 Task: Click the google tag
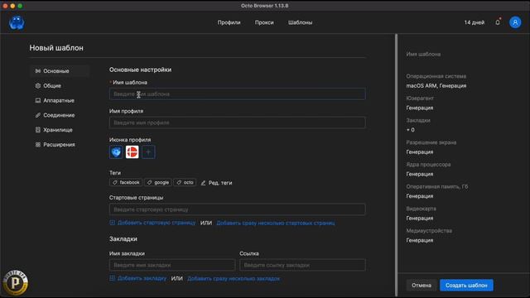158,182
